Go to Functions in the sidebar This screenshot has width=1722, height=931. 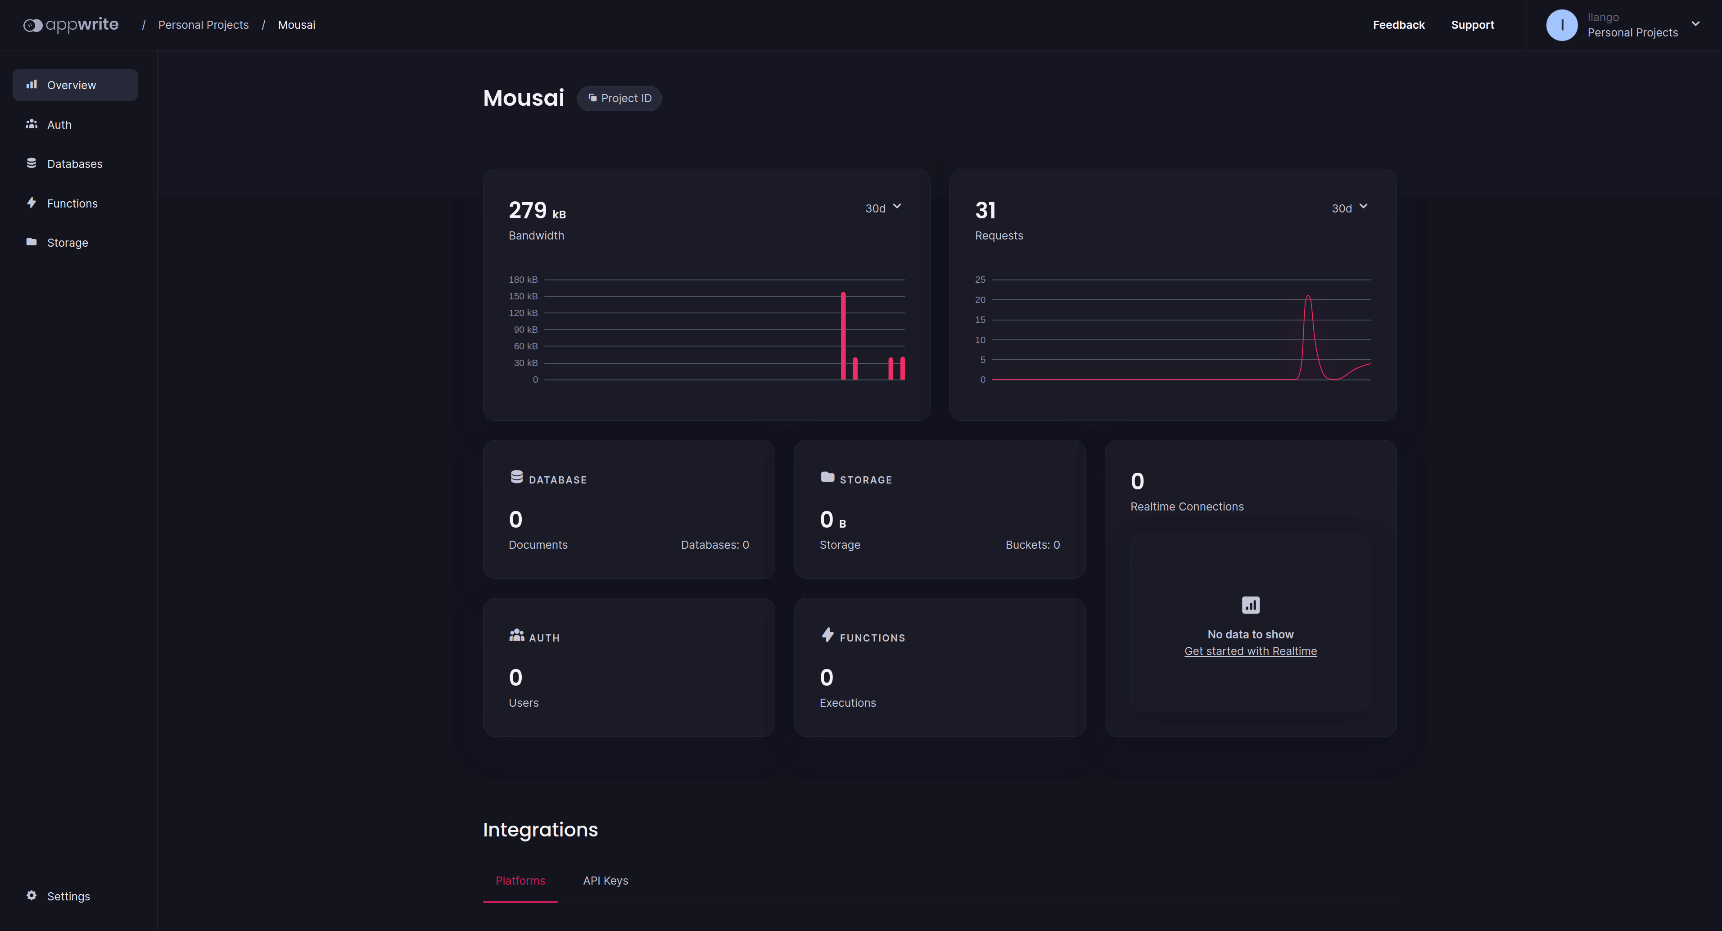pos(72,203)
